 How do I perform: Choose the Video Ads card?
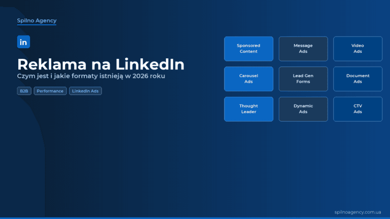pos(357,49)
